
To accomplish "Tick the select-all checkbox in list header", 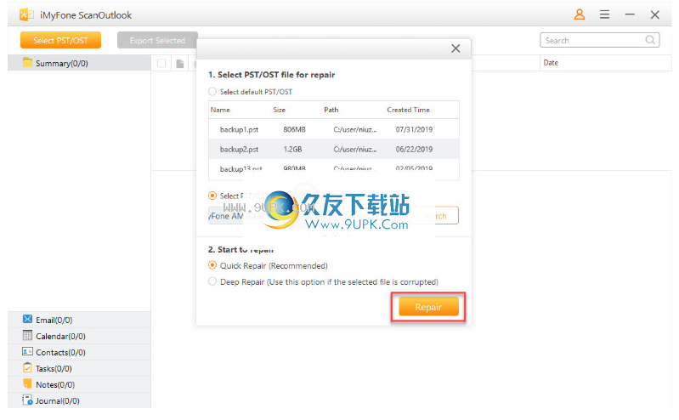I will (x=161, y=64).
